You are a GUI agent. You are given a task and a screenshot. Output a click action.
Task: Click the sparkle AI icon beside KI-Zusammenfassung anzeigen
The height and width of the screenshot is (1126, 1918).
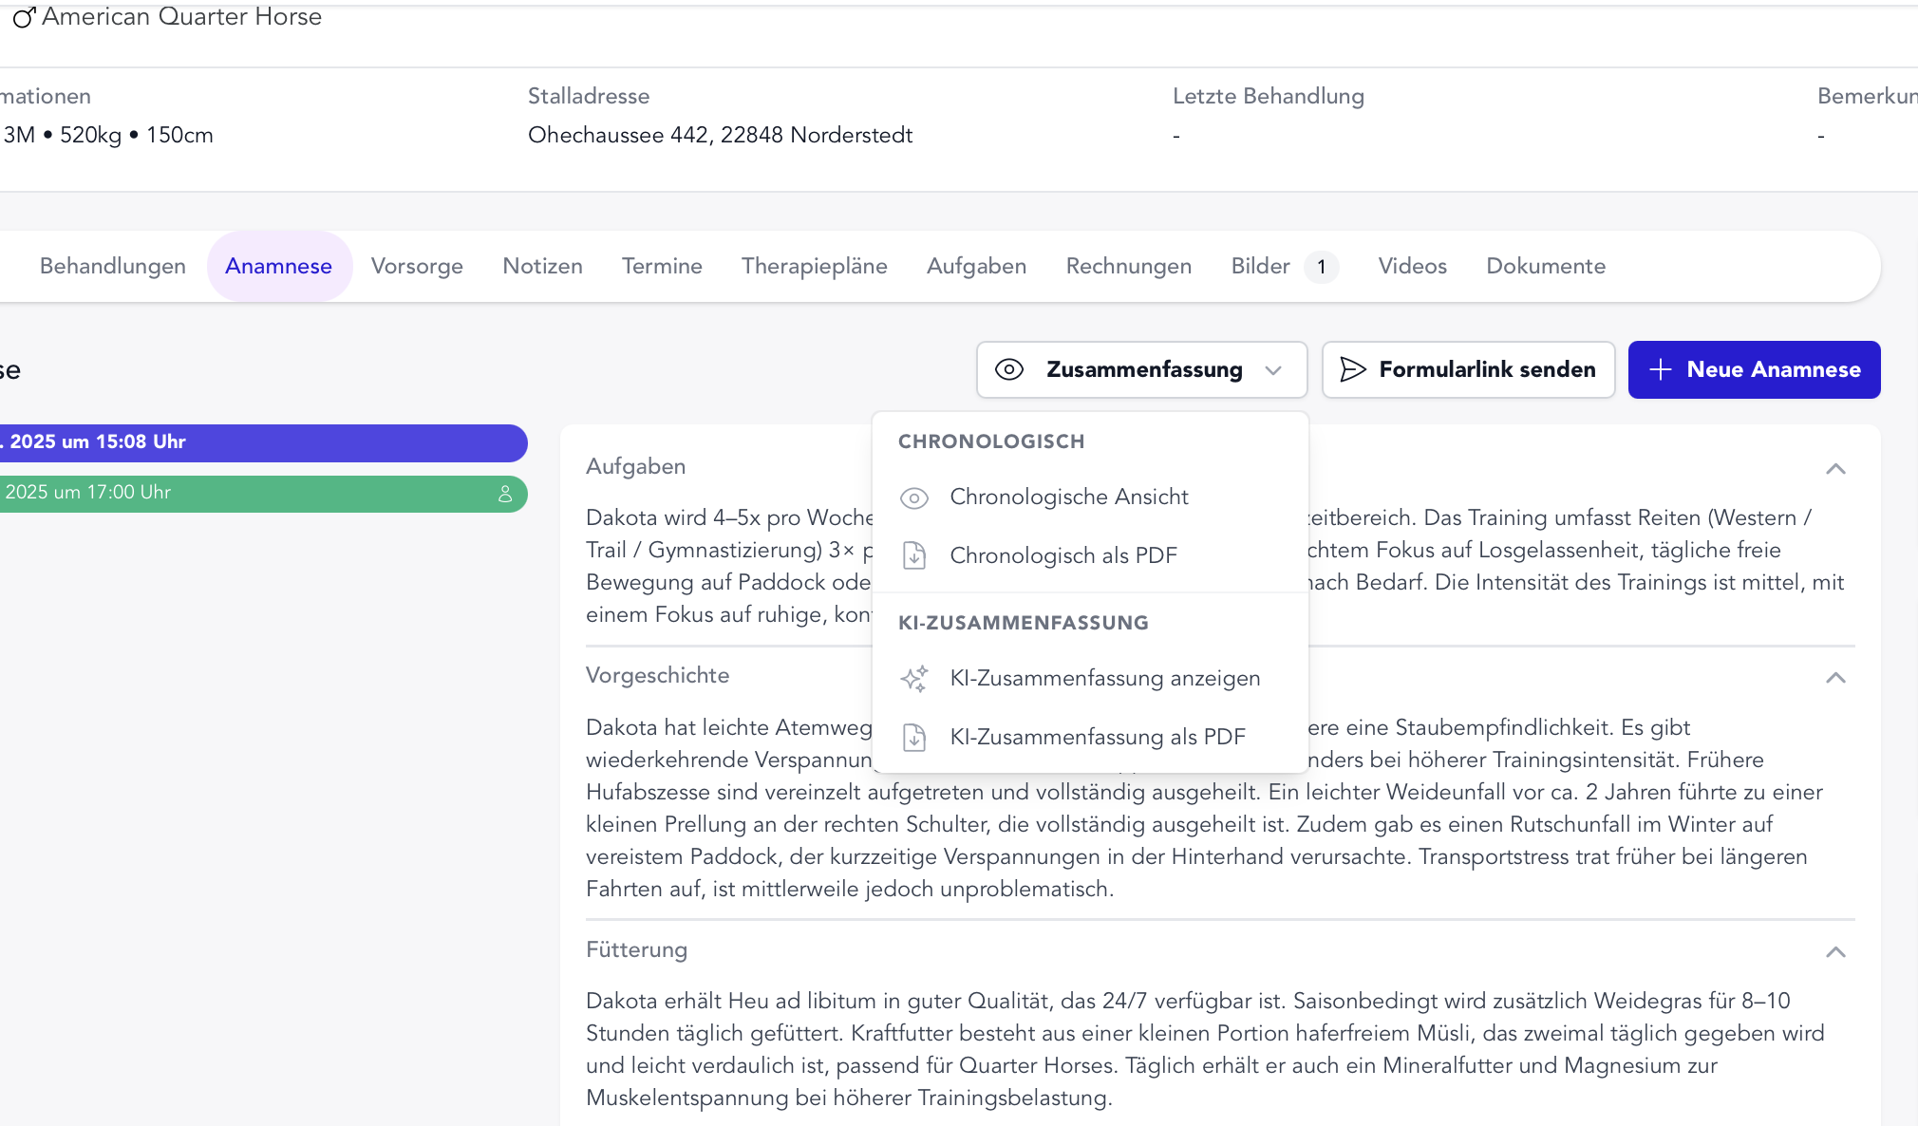(x=914, y=678)
